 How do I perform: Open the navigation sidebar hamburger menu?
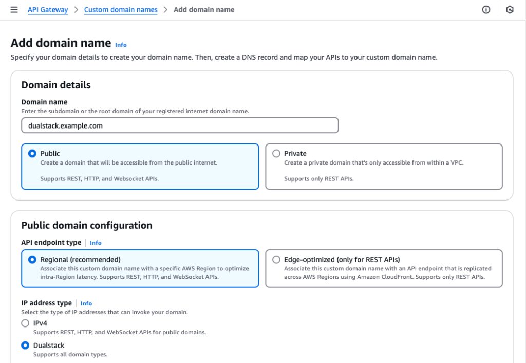pos(14,9)
